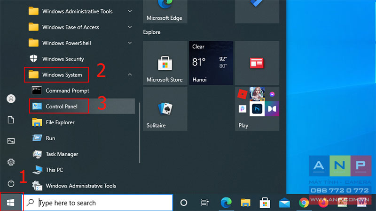
Task: Expand Windows PowerShell folder chevron
Action: [130, 43]
